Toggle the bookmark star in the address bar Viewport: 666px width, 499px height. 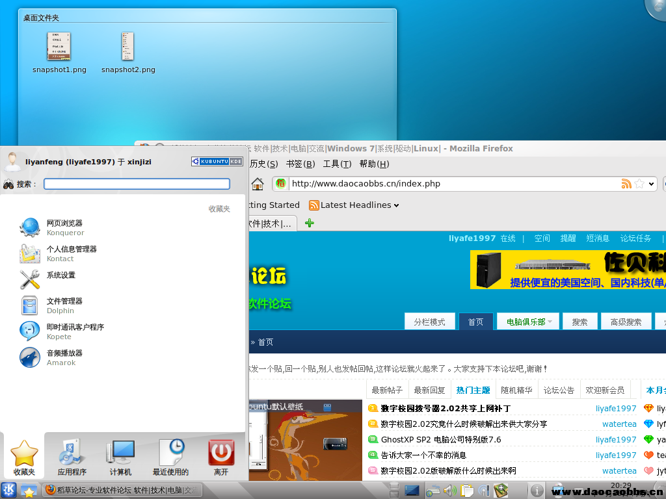point(639,184)
